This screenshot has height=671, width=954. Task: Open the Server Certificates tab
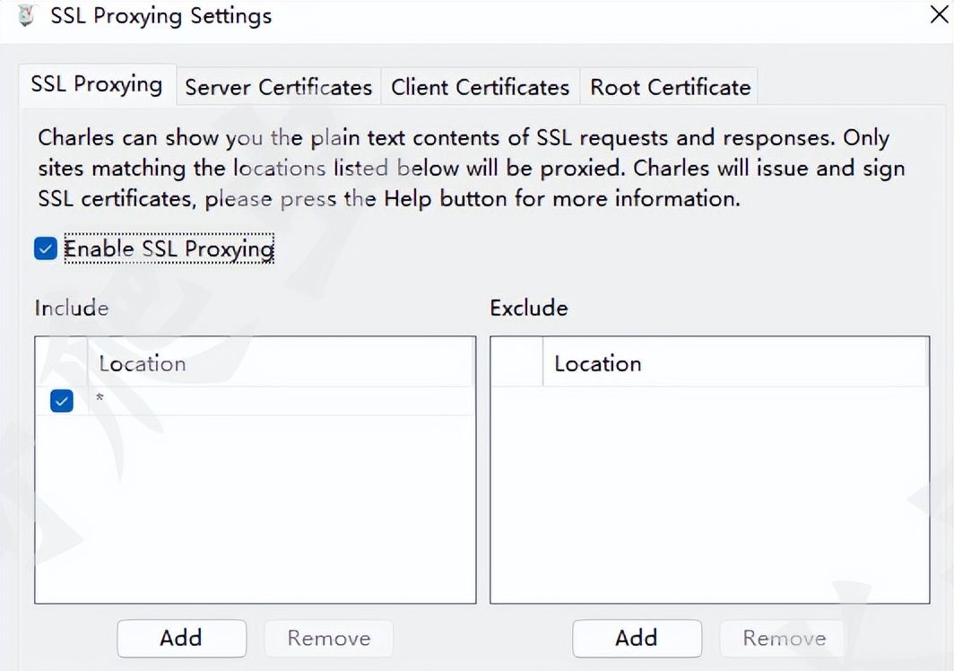coord(279,87)
